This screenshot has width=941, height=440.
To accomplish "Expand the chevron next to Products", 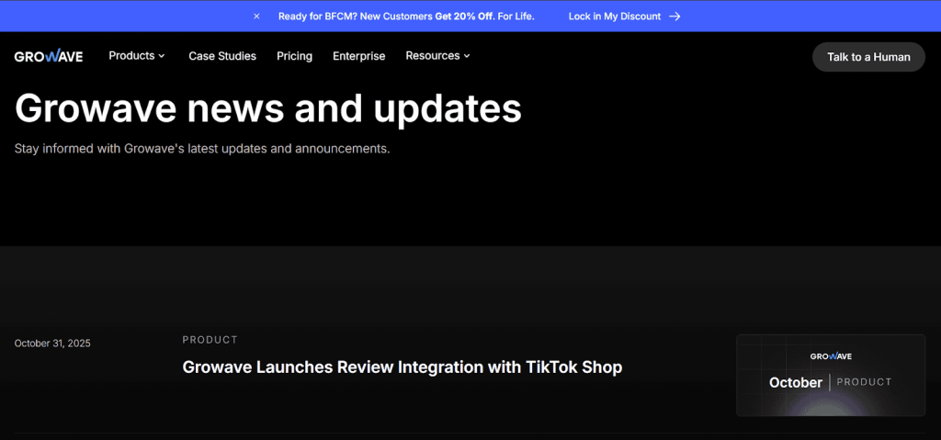I will pyautogui.click(x=162, y=56).
